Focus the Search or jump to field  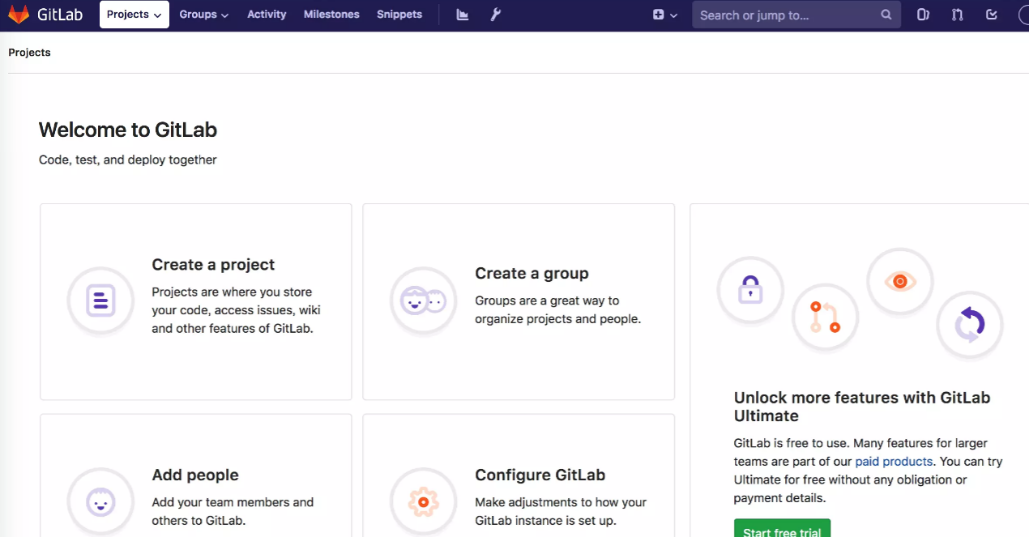[x=796, y=15]
